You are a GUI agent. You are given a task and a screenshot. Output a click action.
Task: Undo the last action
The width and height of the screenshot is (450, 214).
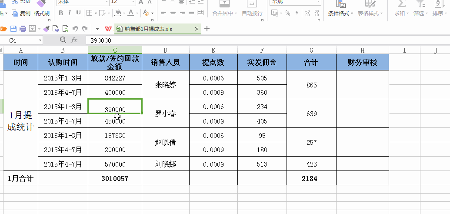[x=75, y=29]
